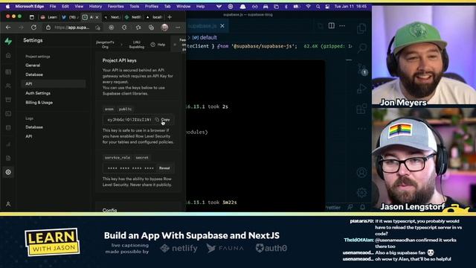Open the SQL editor sidebar icon
This screenshot has height=268, width=476.
tap(8, 114)
